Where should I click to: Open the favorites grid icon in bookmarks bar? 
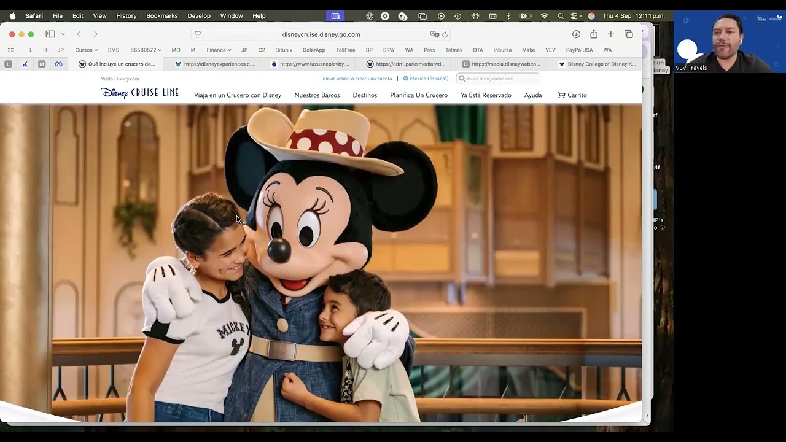click(10, 50)
